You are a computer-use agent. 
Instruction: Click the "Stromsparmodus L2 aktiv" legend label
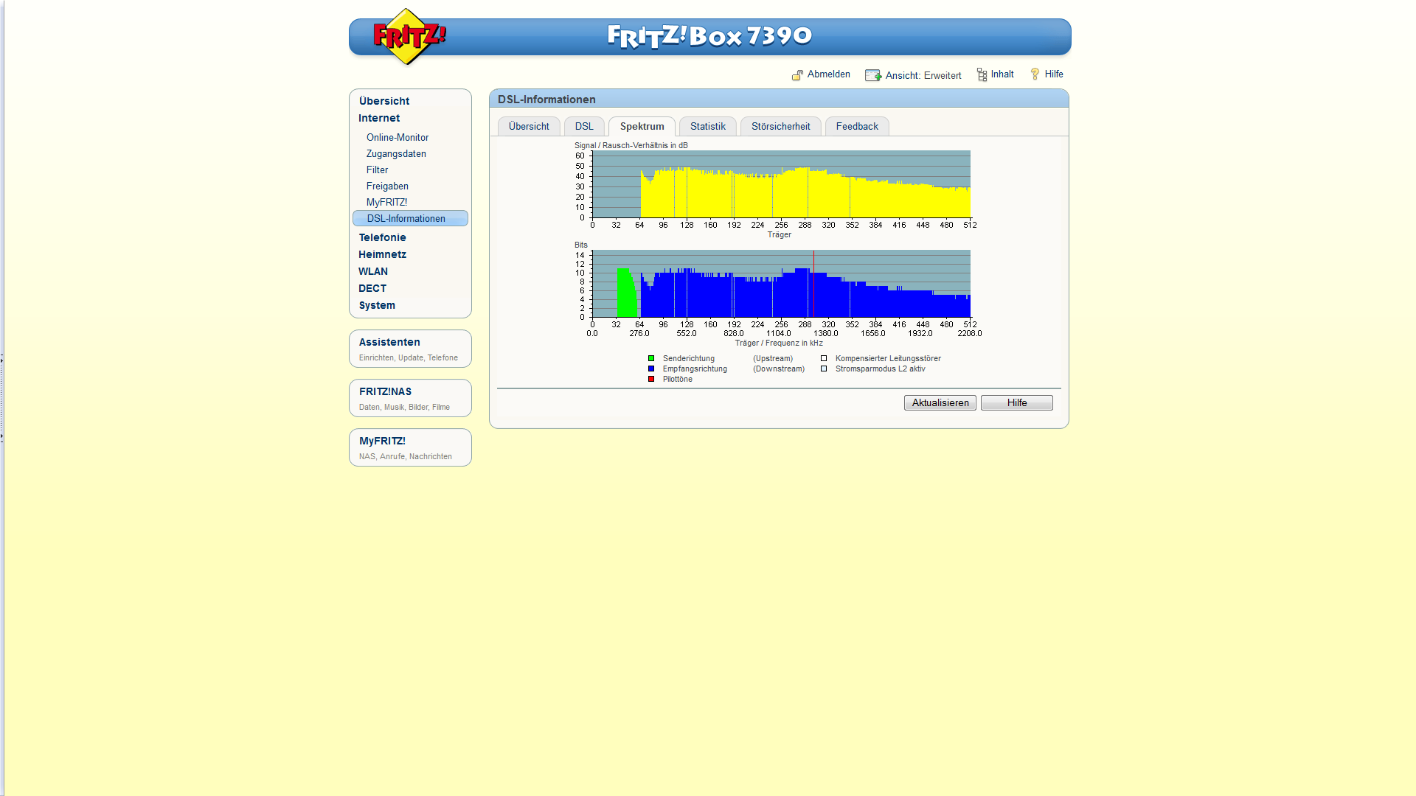tap(881, 369)
